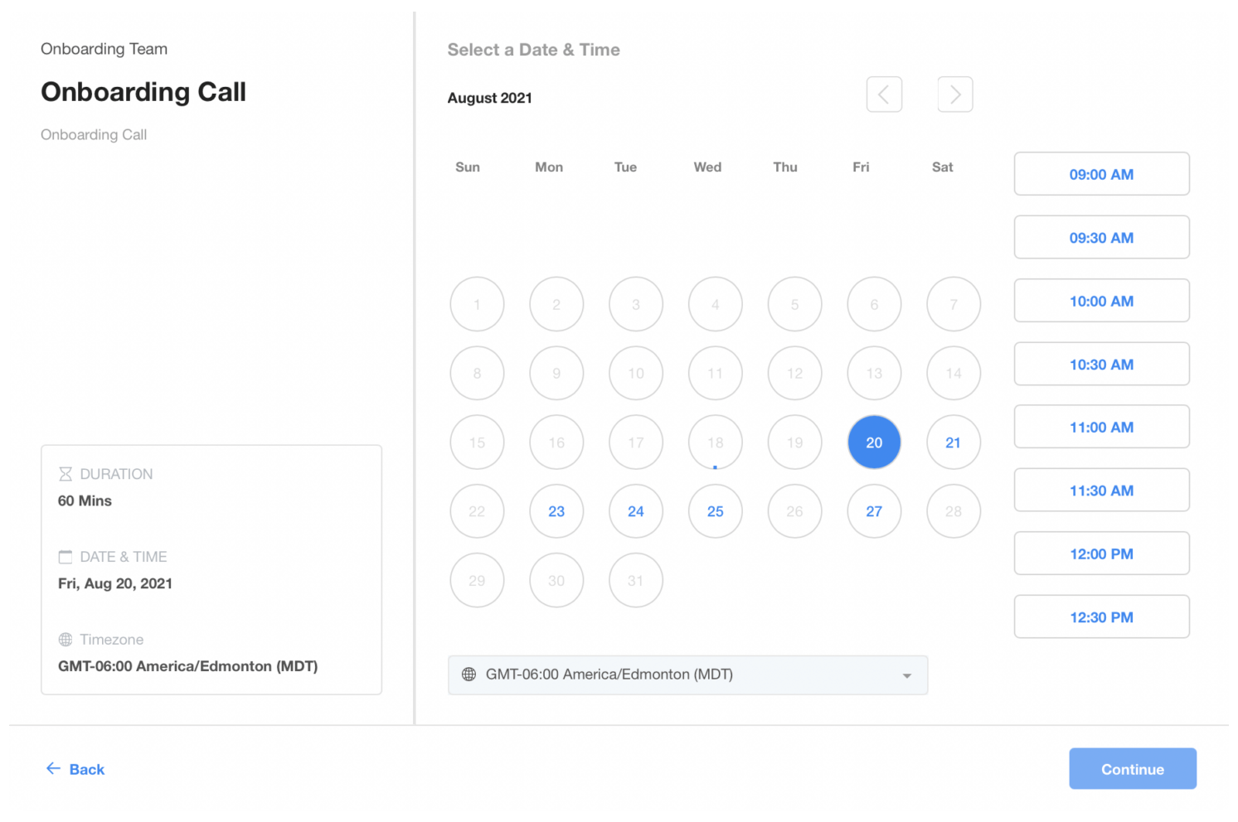Go to the previous month

coord(884,94)
